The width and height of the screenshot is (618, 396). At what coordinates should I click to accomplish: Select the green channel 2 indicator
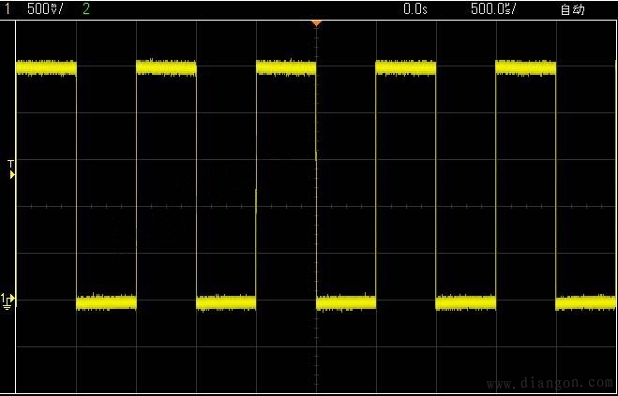(85, 9)
